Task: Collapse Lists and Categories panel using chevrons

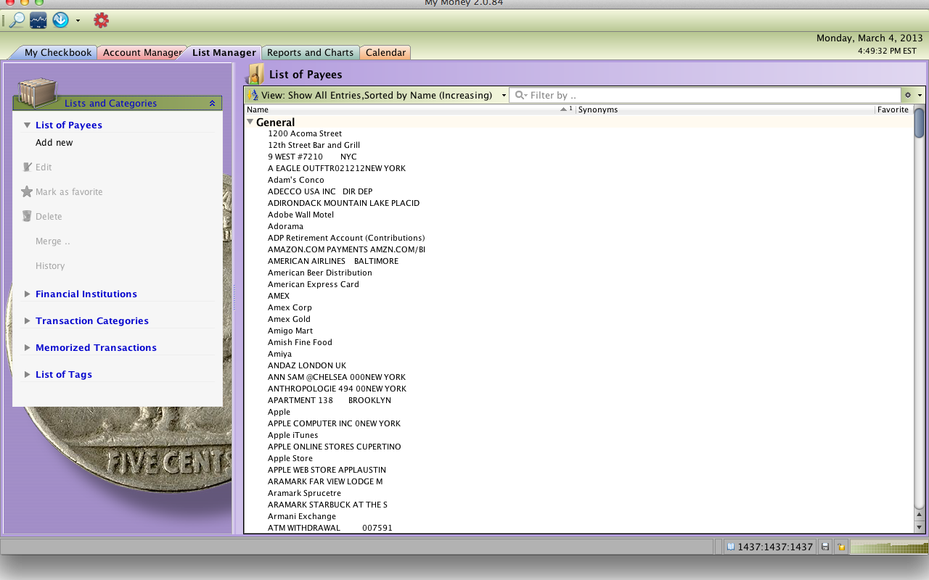Action: point(212,104)
